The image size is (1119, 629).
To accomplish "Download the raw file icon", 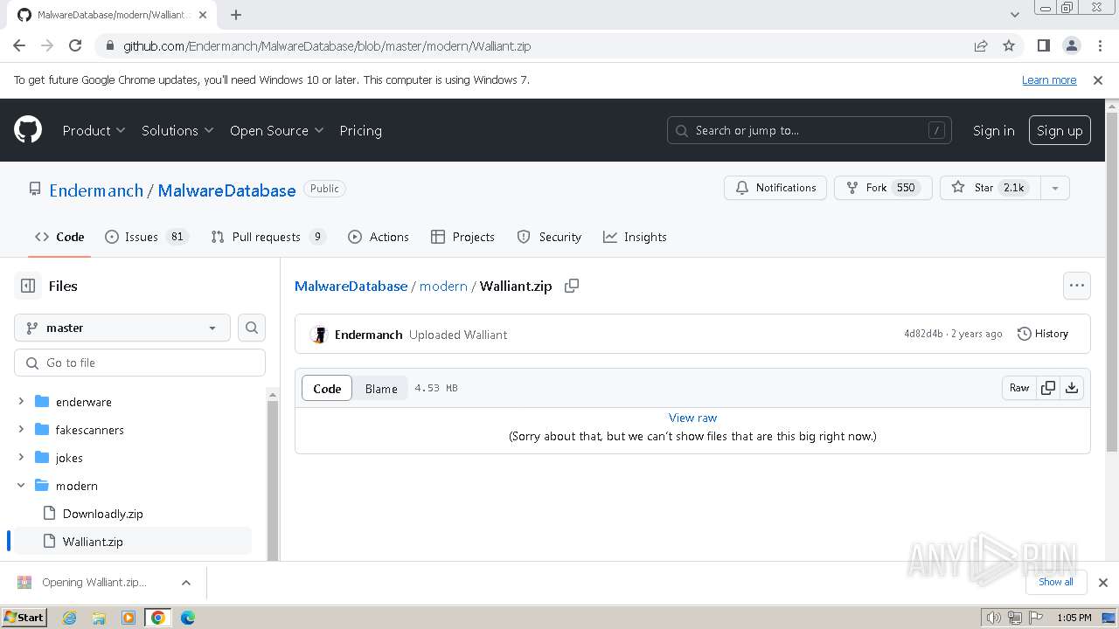I will [x=1072, y=388].
